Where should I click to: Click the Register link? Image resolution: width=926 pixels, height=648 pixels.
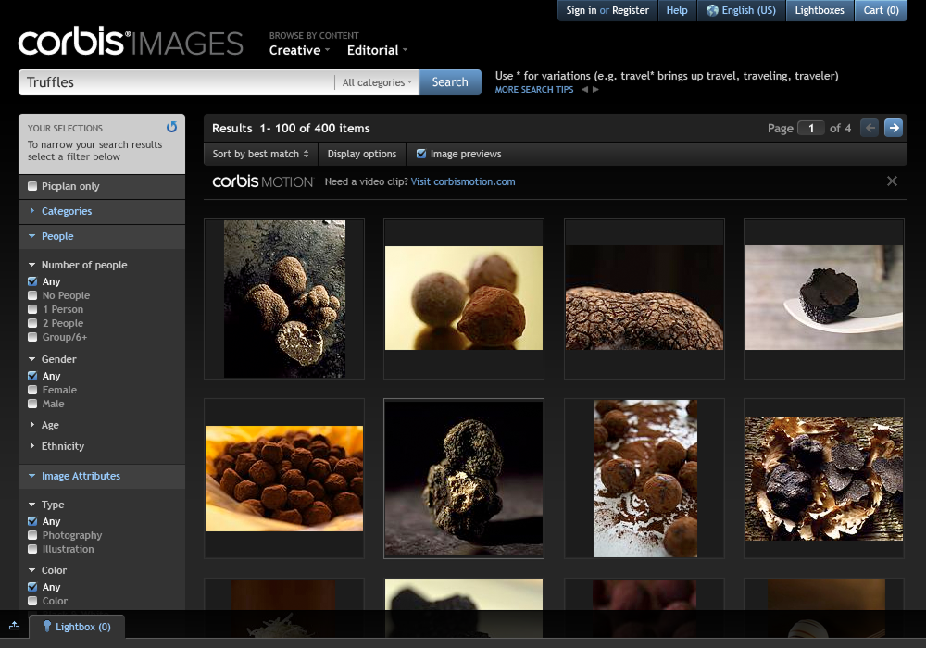[630, 10]
